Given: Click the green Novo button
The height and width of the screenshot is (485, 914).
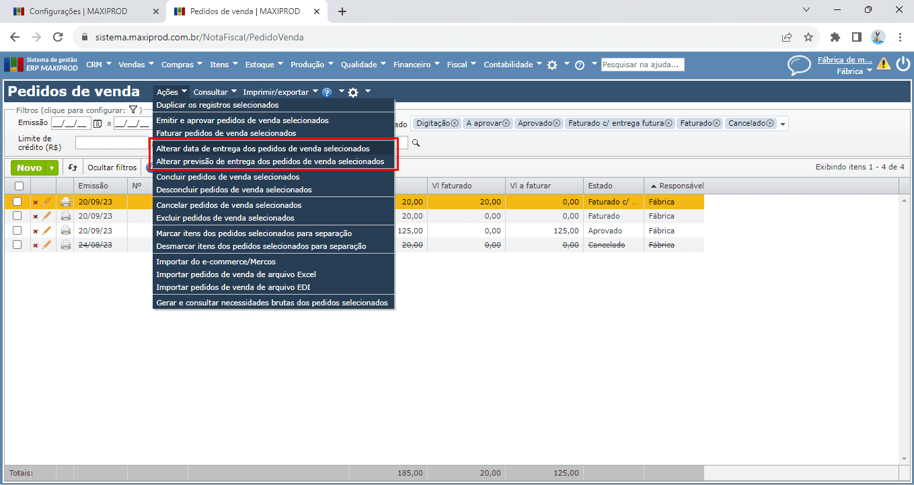Looking at the screenshot, I should (29, 168).
